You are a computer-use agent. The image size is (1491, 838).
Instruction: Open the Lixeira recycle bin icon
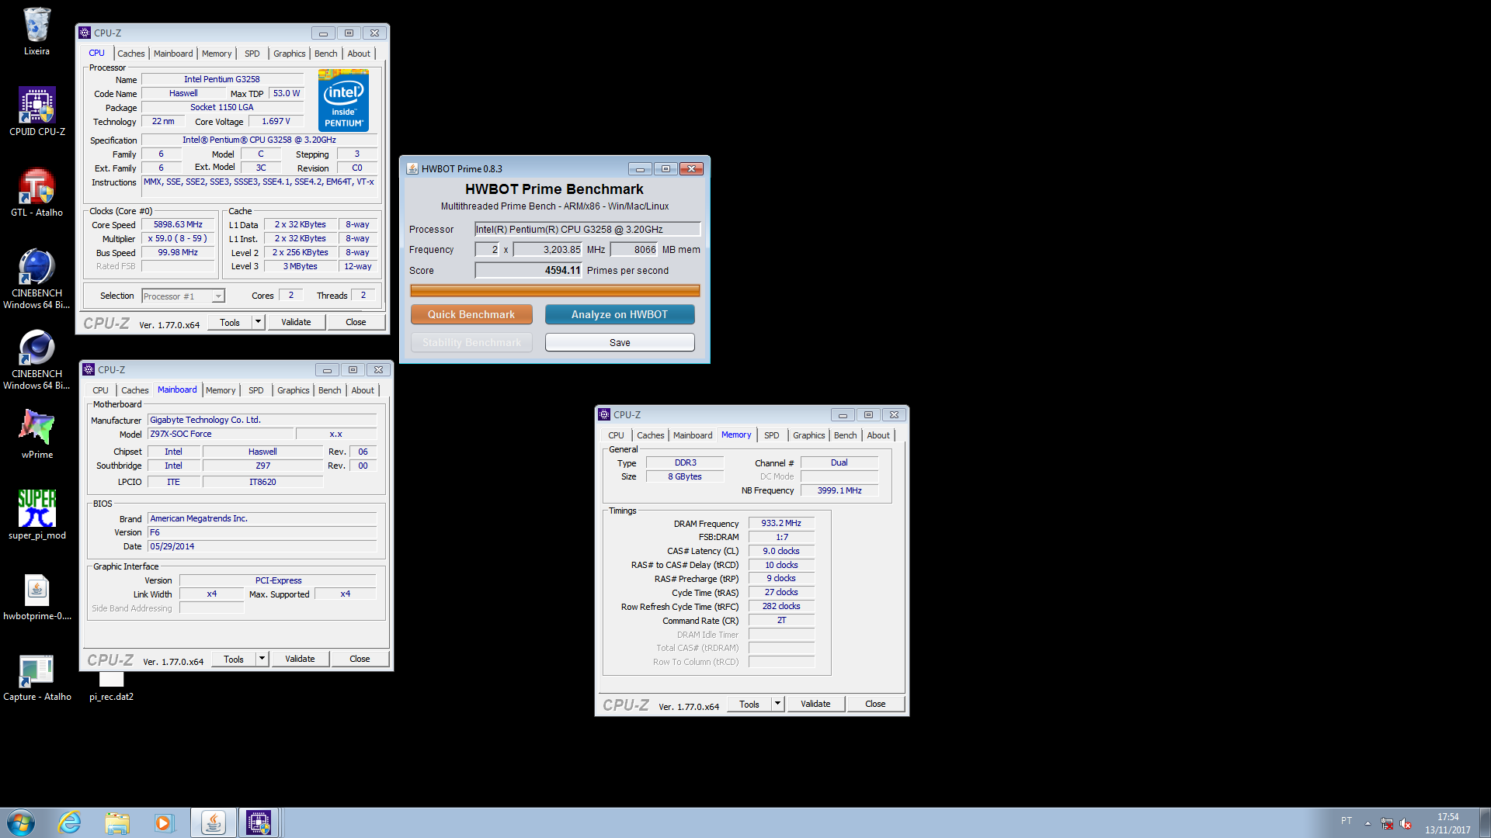pos(36,31)
